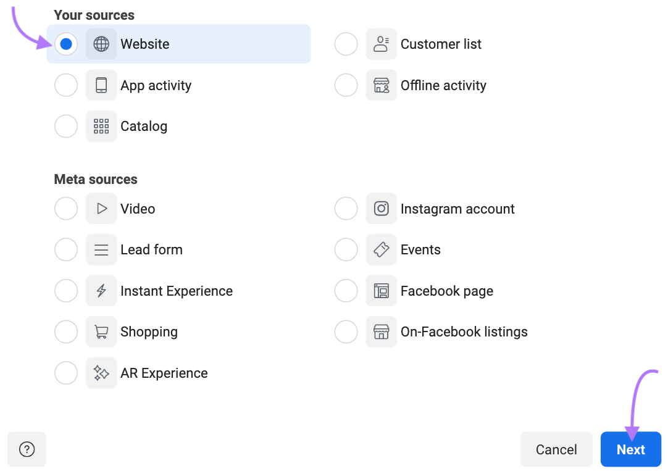Click the Cancel button
668x471 pixels.
556,449
